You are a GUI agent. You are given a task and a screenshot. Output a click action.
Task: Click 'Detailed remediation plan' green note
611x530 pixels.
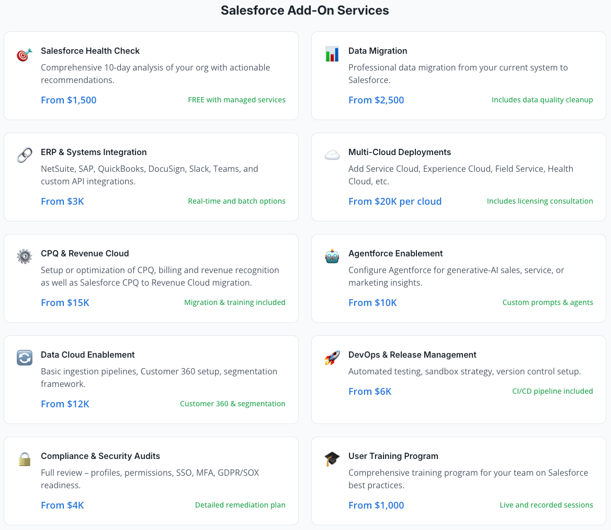tap(240, 505)
